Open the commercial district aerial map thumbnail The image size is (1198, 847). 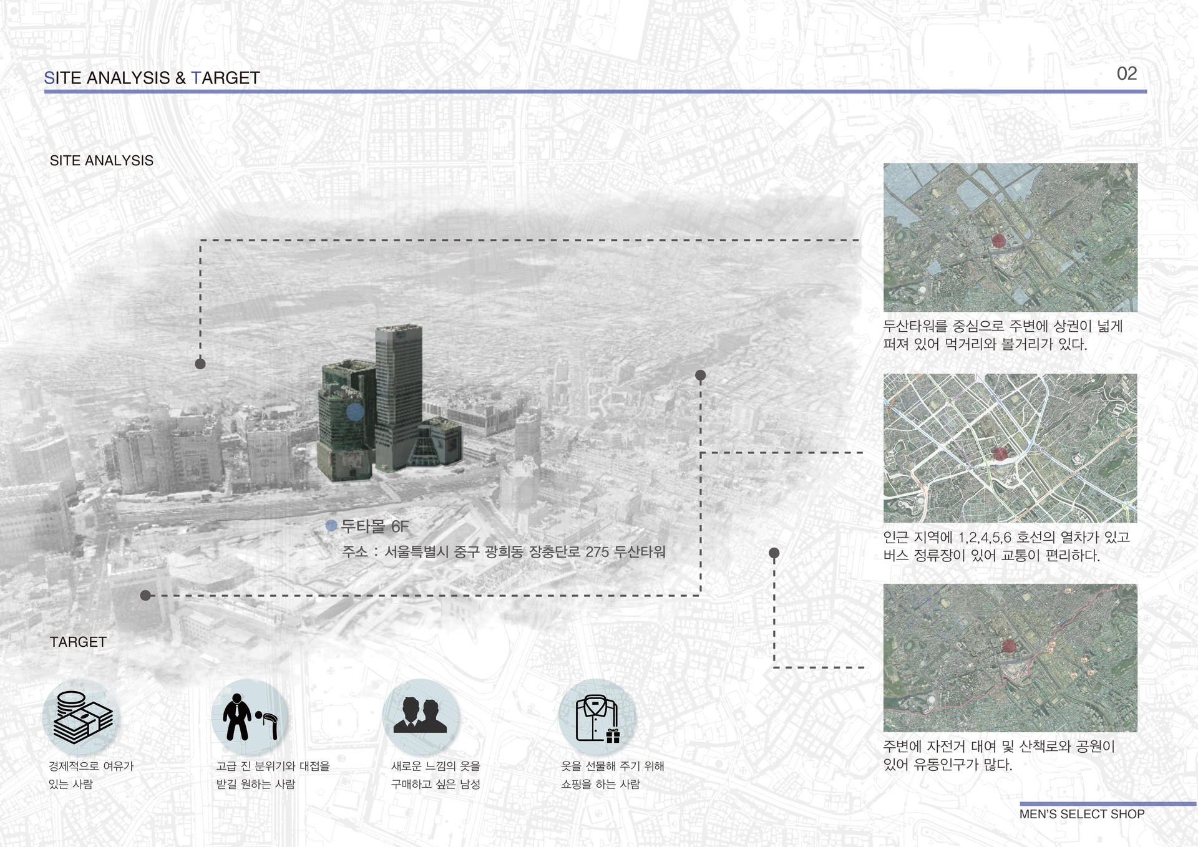coord(1010,238)
